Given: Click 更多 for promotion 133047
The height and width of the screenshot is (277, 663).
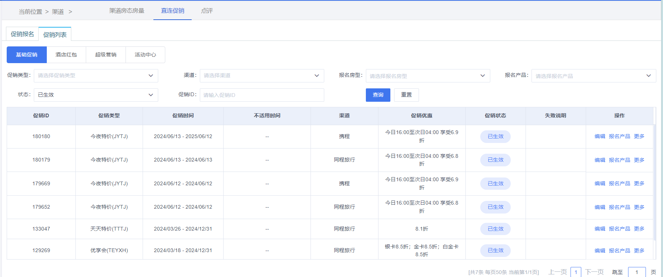Looking at the screenshot, I should point(639,229).
